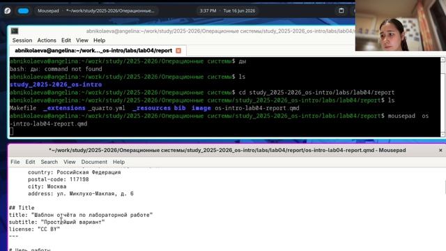Screen dimensions: 446x251
Task: Click the 3:37 PM clock in panel
Action: click(x=208, y=11)
